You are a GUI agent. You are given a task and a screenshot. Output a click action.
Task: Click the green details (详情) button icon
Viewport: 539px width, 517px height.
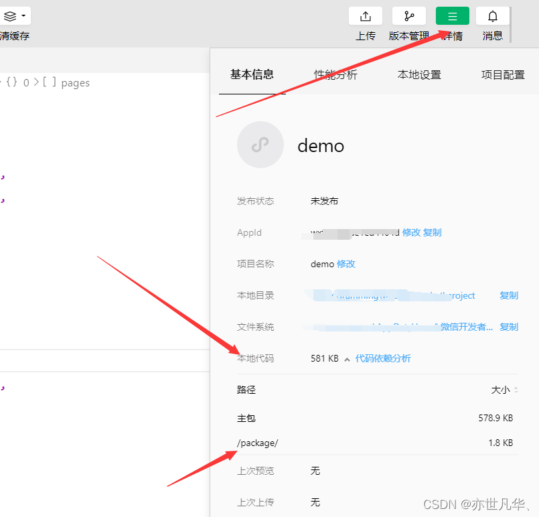(x=452, y=16)
